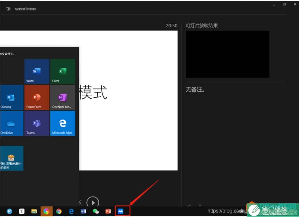Viewport: 299px width, 217px height.
Task: Click the 20:50 timer text
Action: 171,26
